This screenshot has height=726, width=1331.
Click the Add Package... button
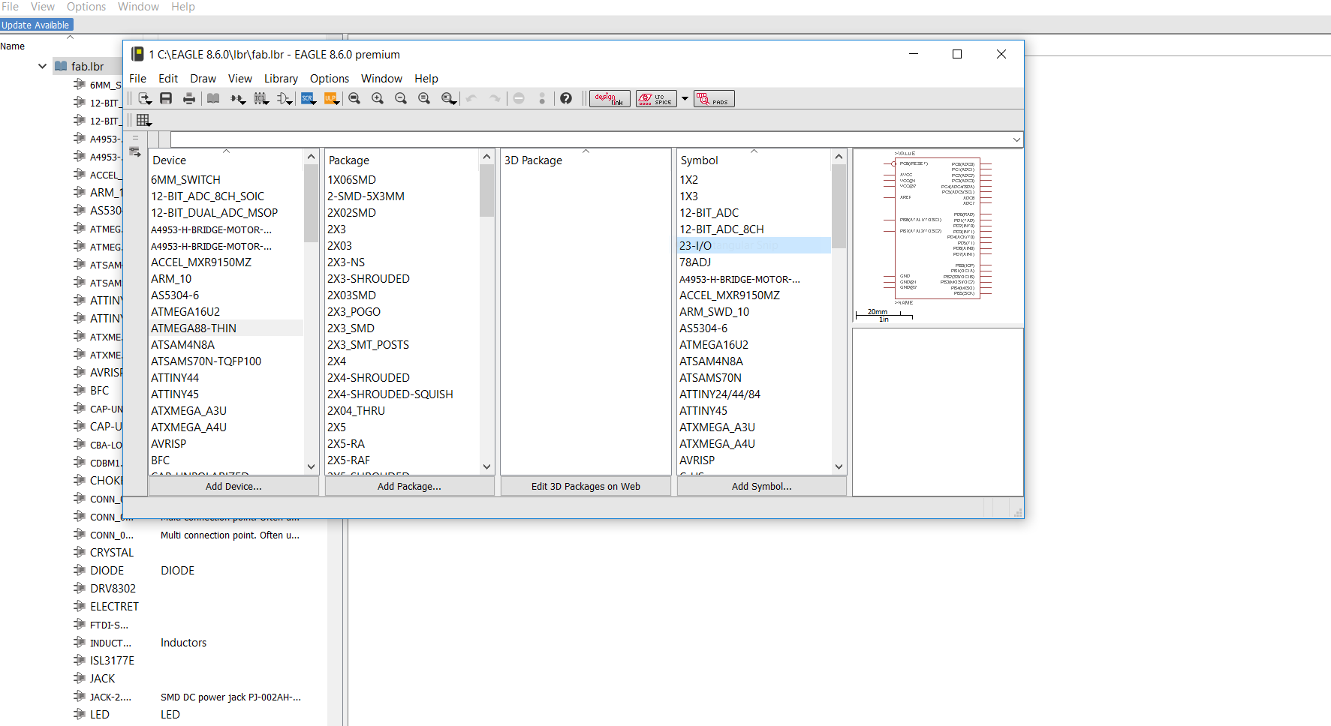click(x=409, y=486)
